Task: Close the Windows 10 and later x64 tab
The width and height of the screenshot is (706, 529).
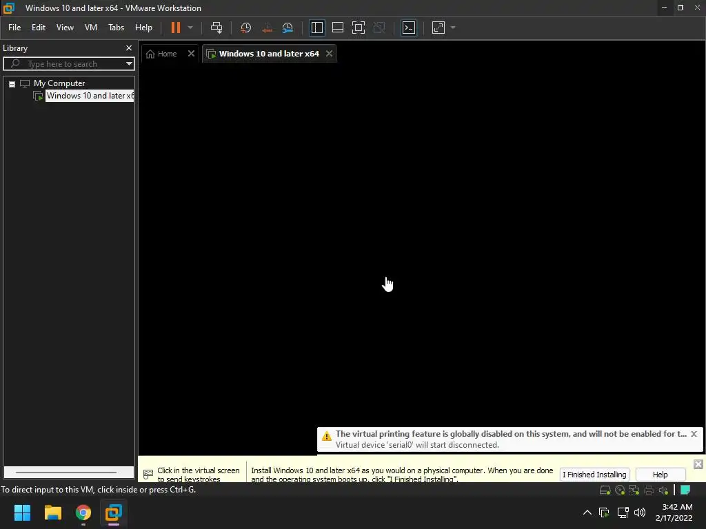Action: [x=329, y=54]
